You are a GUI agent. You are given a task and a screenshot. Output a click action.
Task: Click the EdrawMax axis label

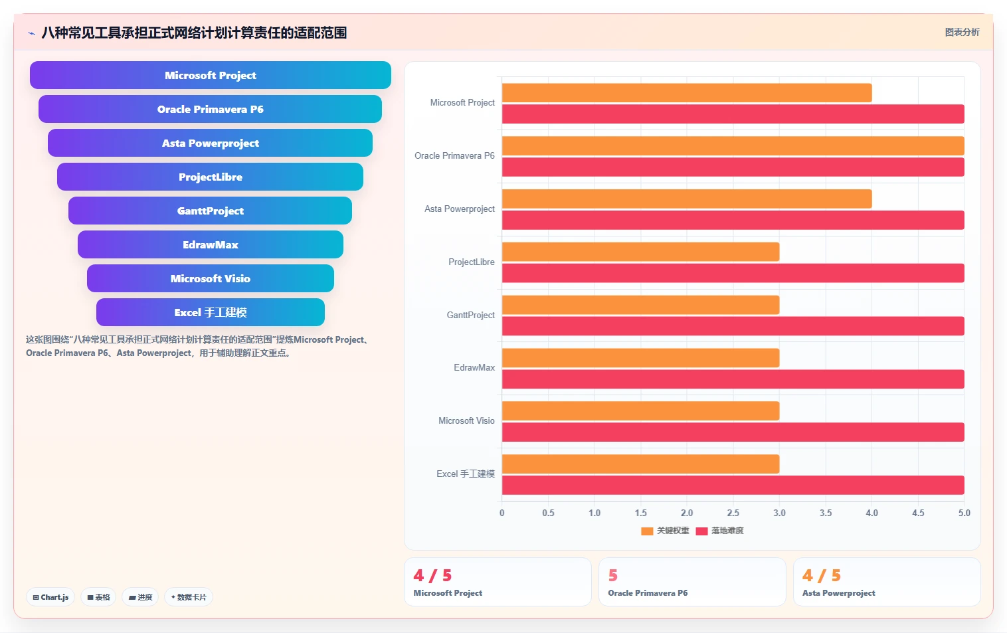(x=474, y=368)
